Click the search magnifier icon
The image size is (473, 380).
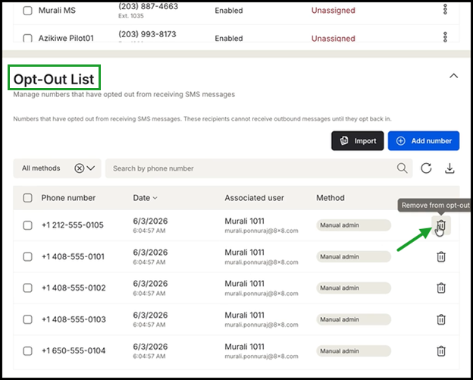coord(402,168)
